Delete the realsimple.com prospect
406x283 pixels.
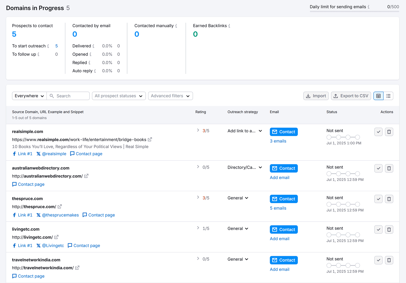tap(389, 132)
